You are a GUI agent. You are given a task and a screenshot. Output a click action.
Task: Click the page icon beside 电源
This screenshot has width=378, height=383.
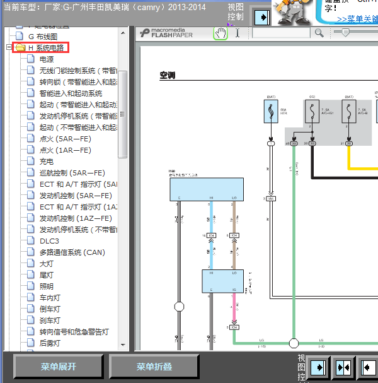[31, 59]
